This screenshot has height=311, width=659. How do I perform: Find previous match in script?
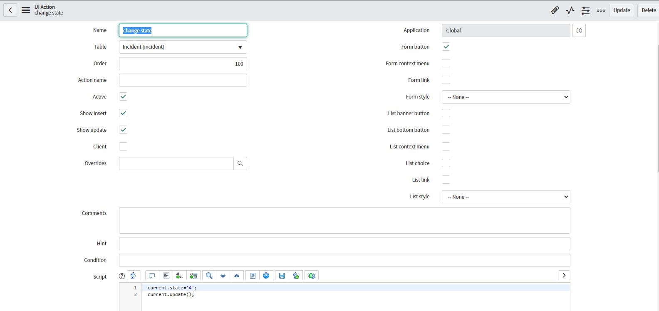point(237,276)
